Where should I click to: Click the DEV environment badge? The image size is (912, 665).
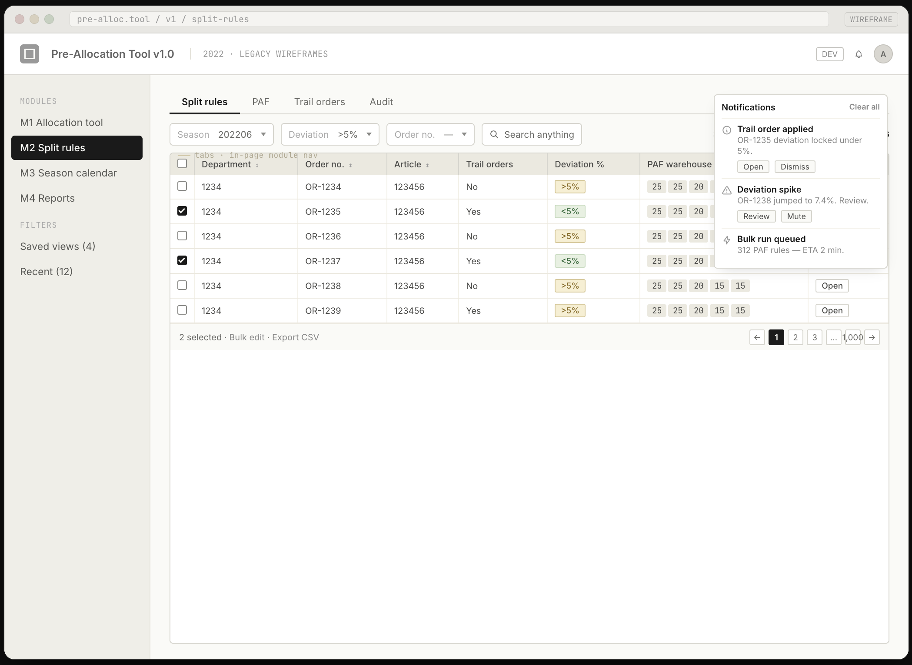(x=829, y=54)
